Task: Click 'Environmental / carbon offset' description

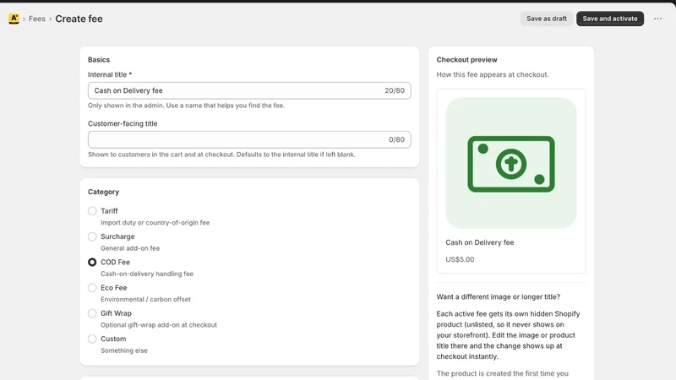Action: point(145,300)
